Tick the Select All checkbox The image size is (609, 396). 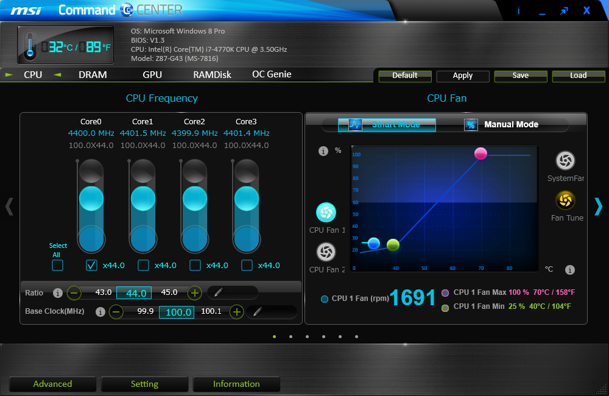coord(57,266)
